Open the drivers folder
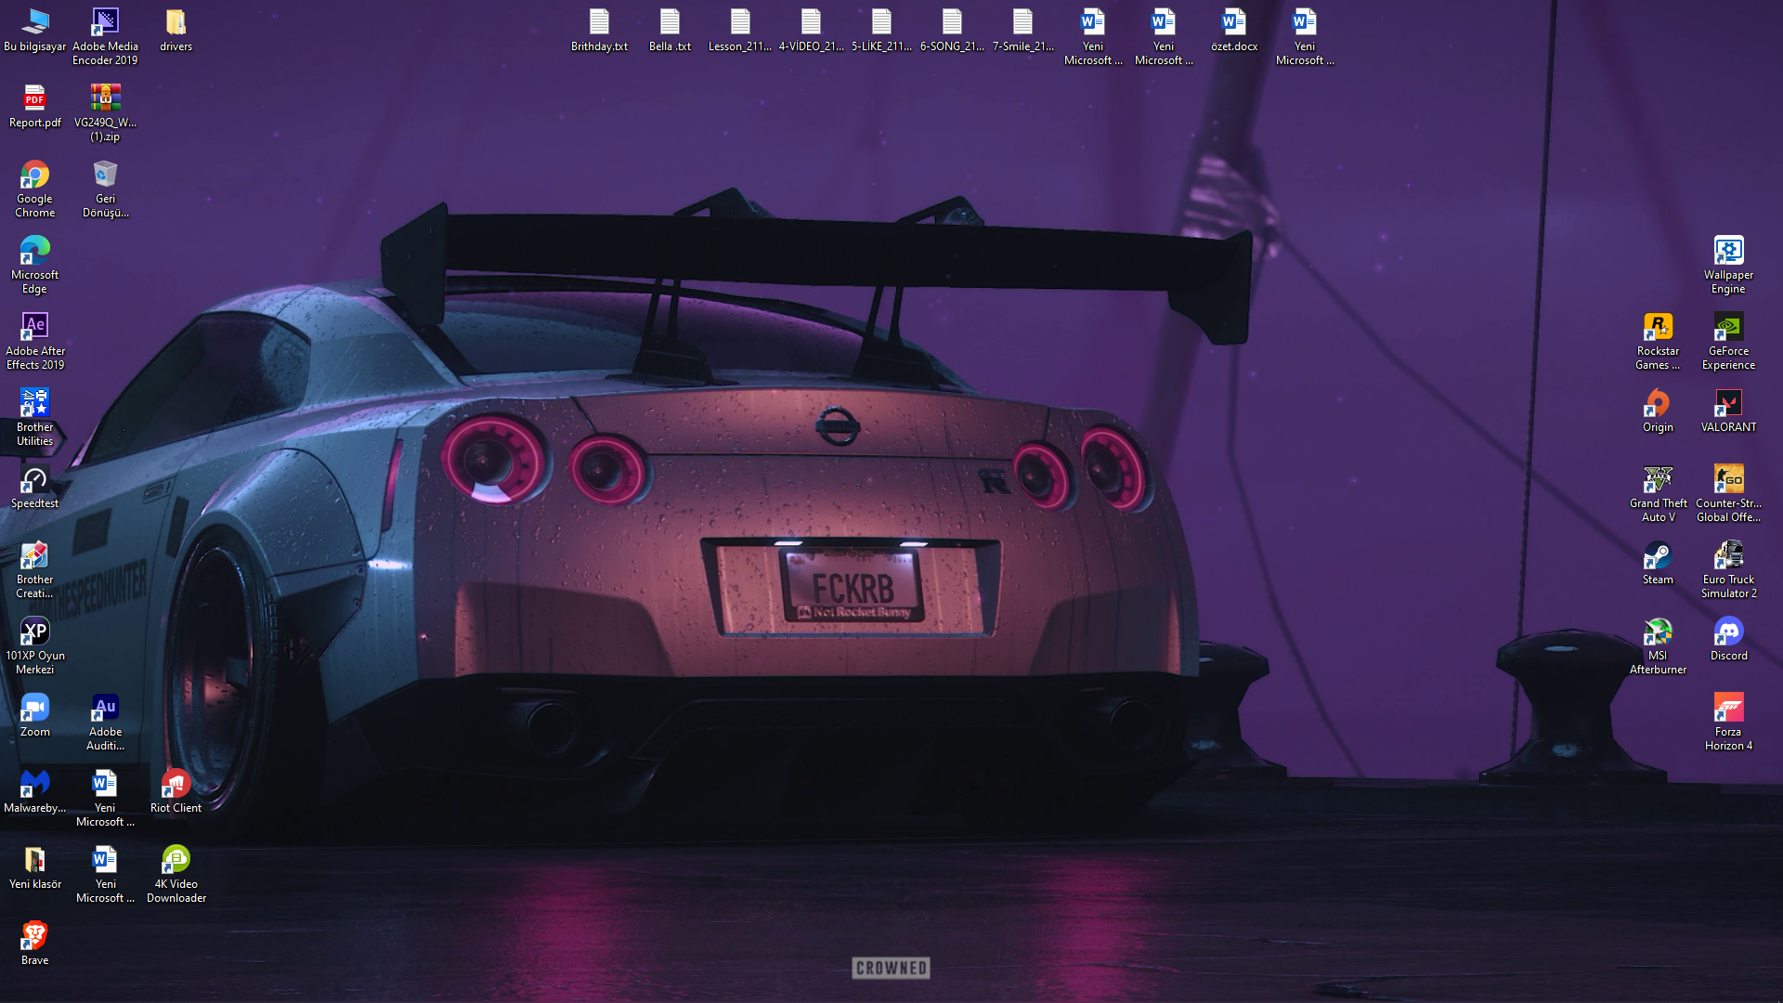 pos(175,20)
